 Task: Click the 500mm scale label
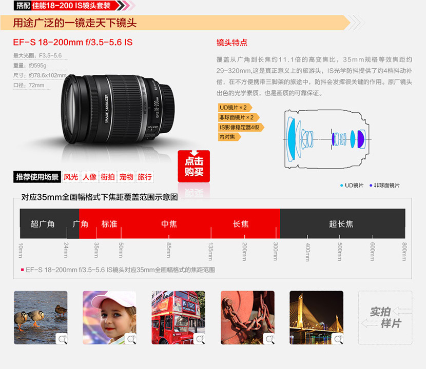pyautogui.click(x=340, y=252)
